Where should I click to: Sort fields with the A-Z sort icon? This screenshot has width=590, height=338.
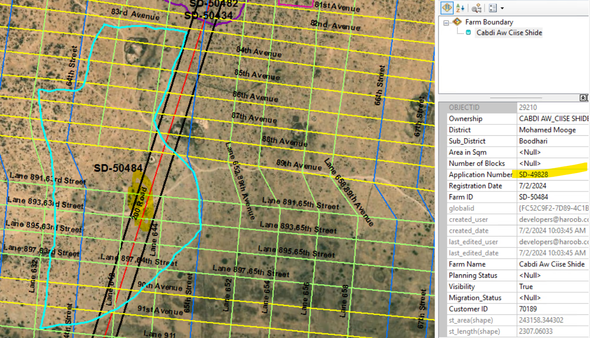coord(461,8)
